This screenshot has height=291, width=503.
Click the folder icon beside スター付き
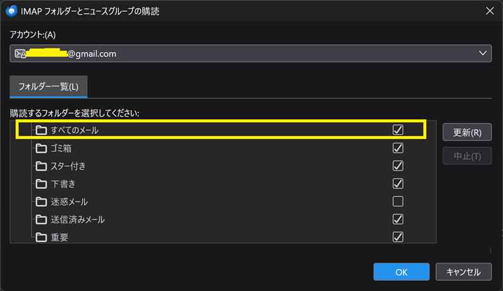41,166
